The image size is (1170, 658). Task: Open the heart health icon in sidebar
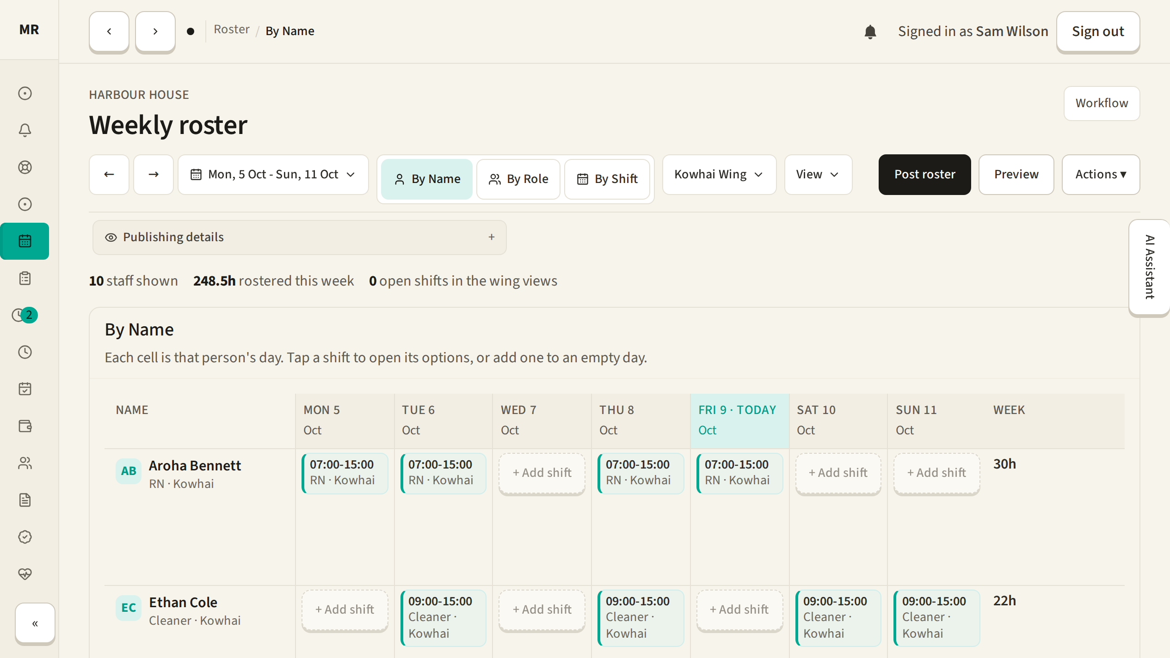pos(25,574)
